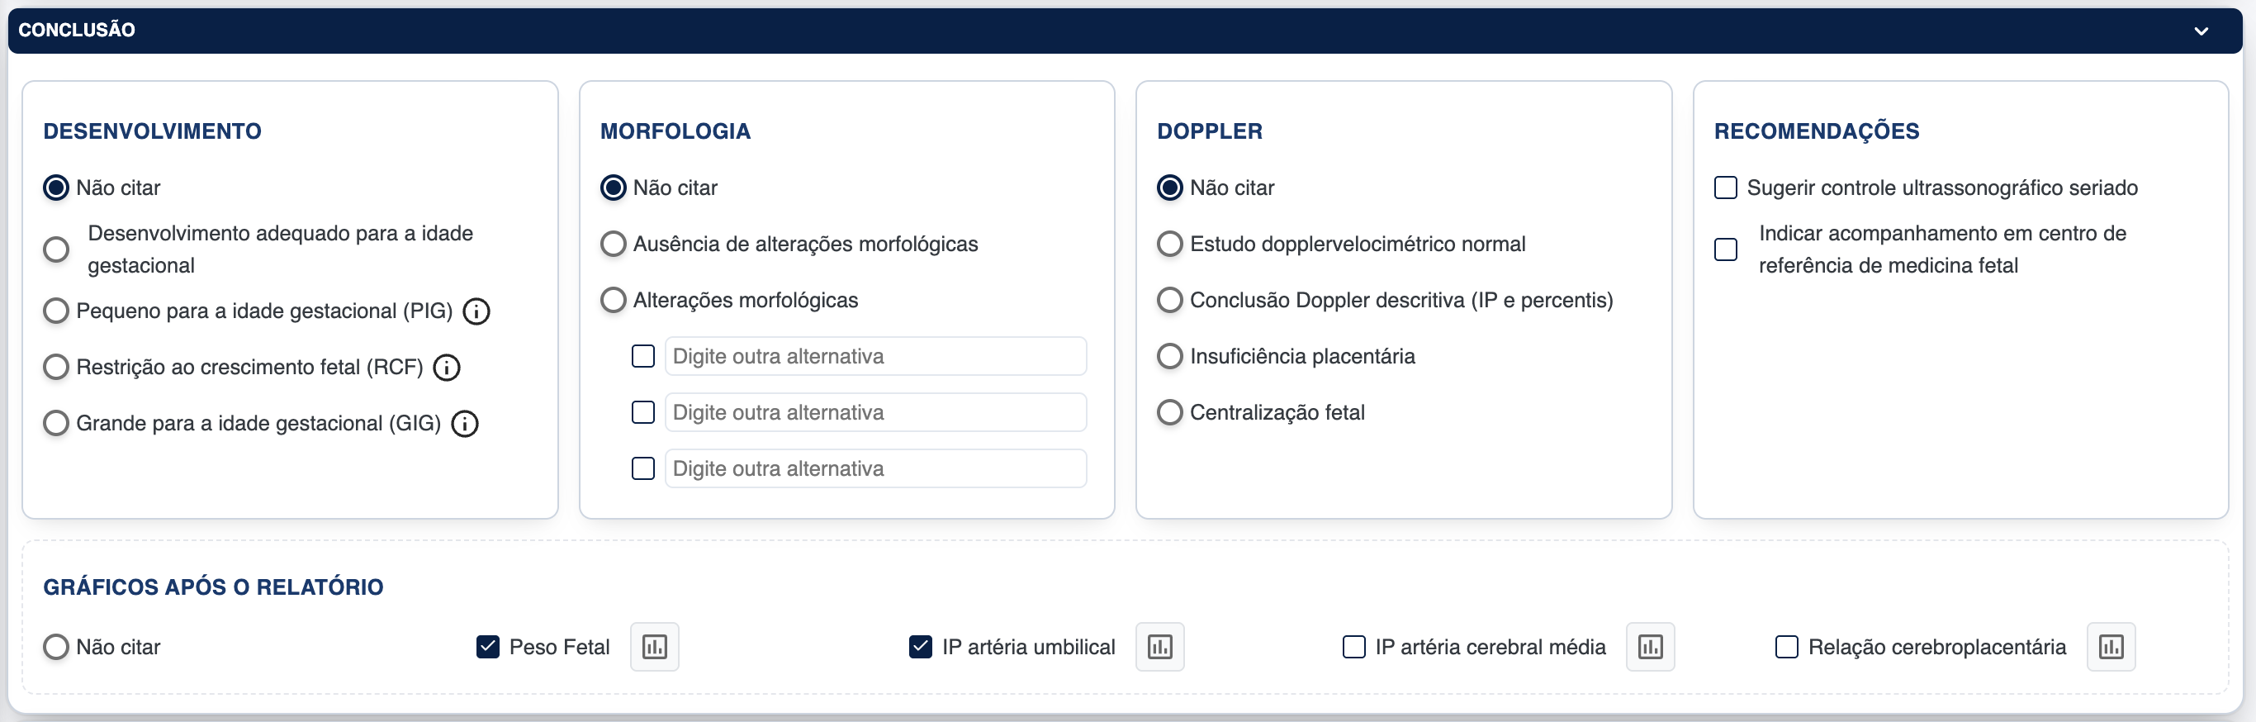Tick checkbox beside the second alternativa field
Screen dimensions: 2256x722
point(642,412)
